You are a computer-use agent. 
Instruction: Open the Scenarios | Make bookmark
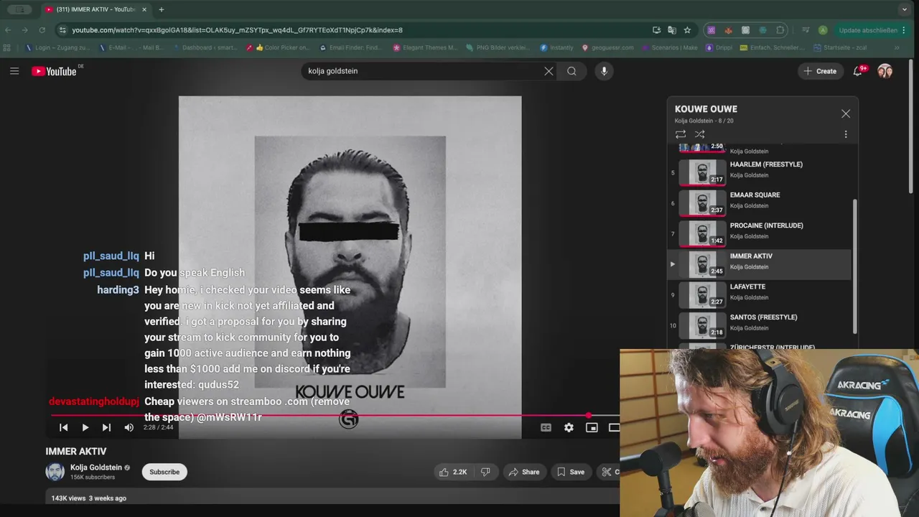(x=670, y=48)
